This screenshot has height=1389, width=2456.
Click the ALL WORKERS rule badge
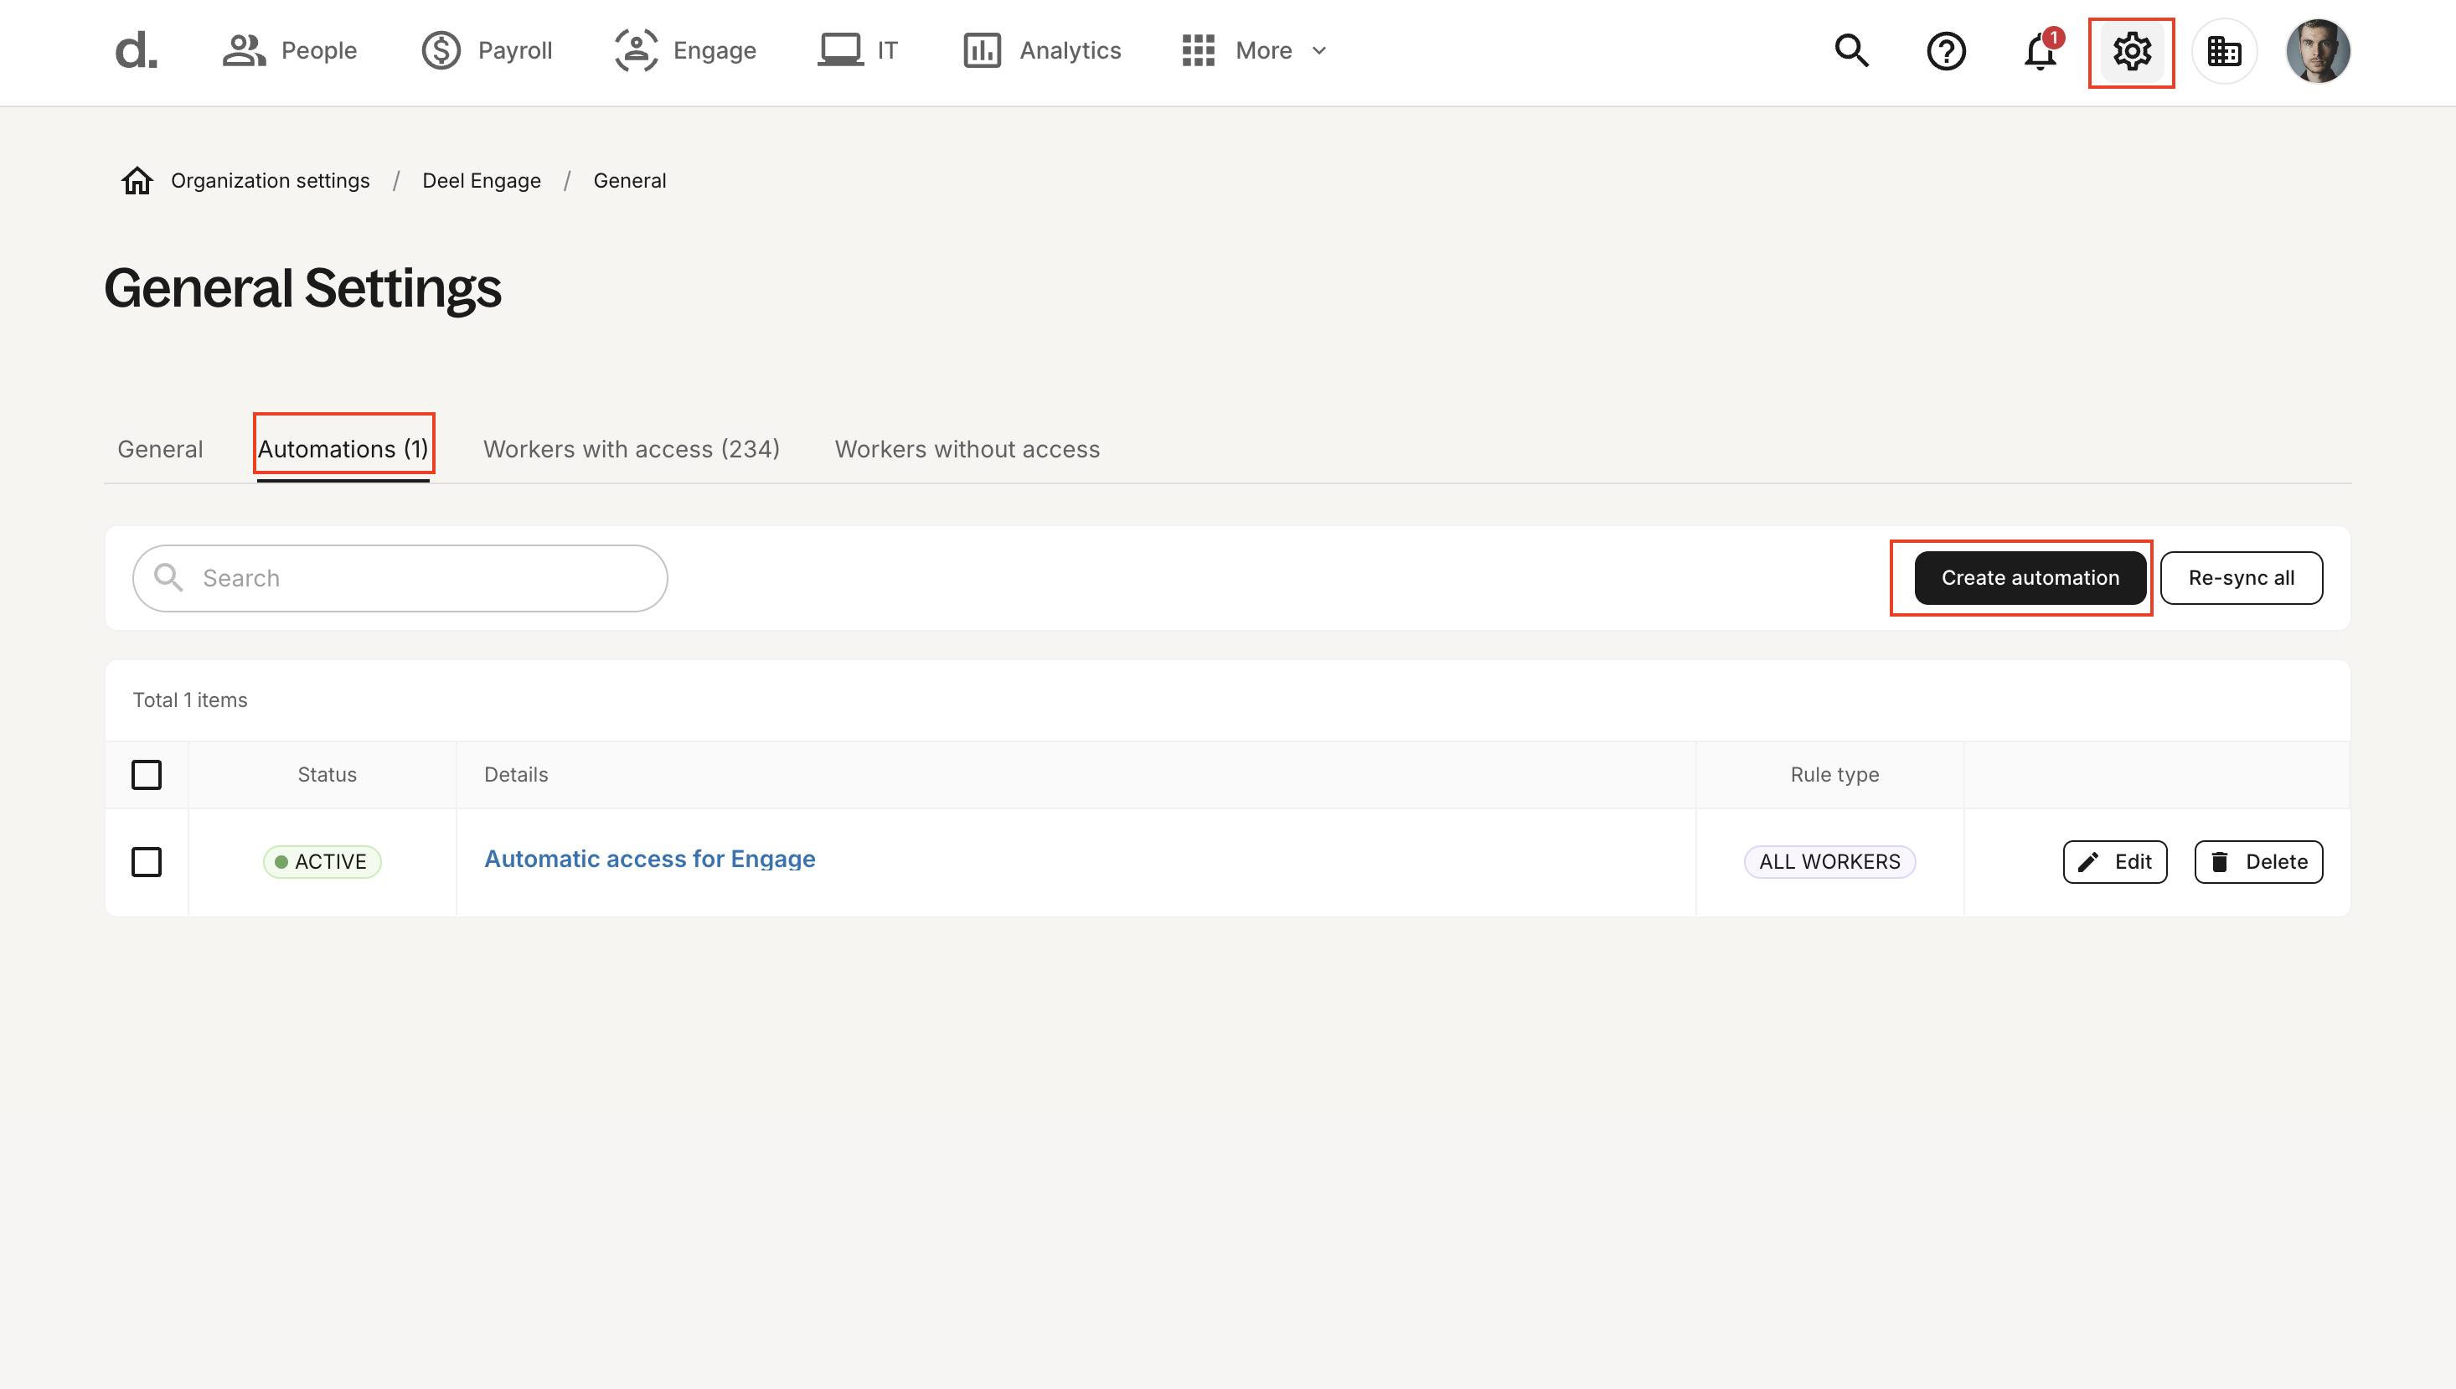pos(1829,862)
